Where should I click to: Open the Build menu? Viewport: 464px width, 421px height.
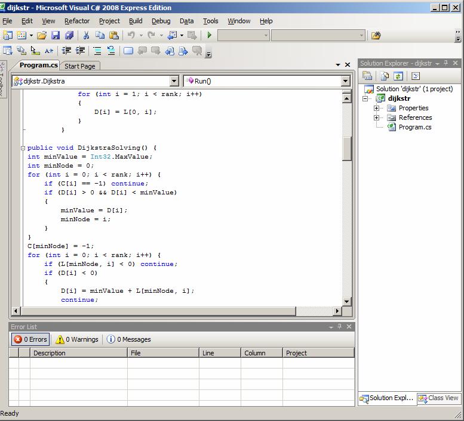[136, 21]
